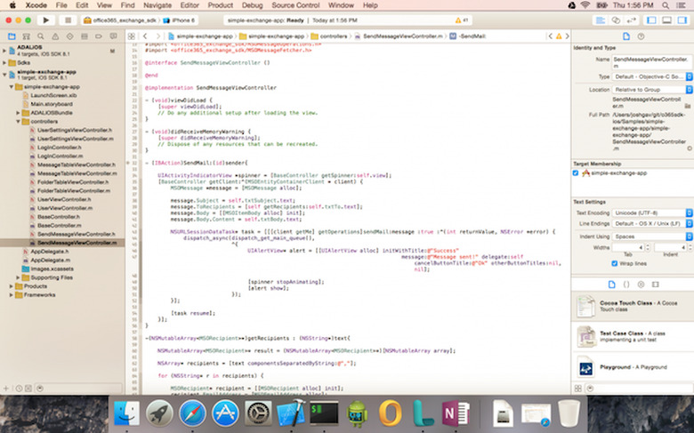
Task: Expand the ADALiOS project
Action: (4, 51)
